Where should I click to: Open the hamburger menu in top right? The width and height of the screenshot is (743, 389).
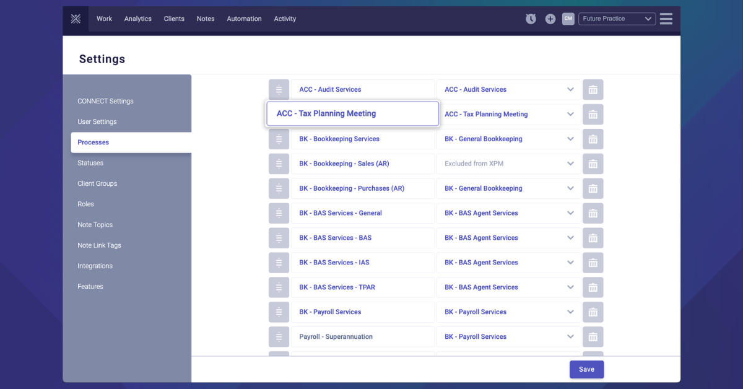(x=666, y=19)
